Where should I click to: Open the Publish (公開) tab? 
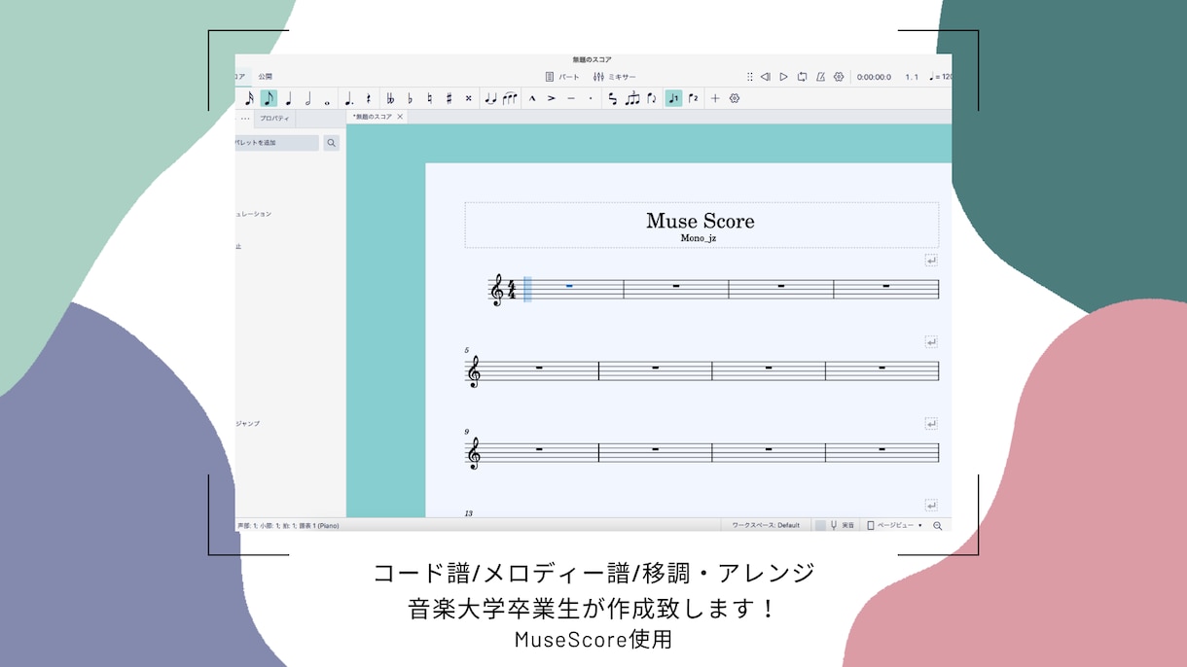(265, 76)
